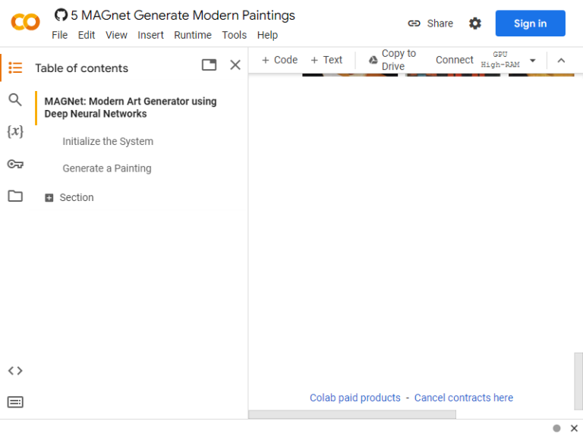
Task: Open the Colab paid products link
Action: pos(355,398)
